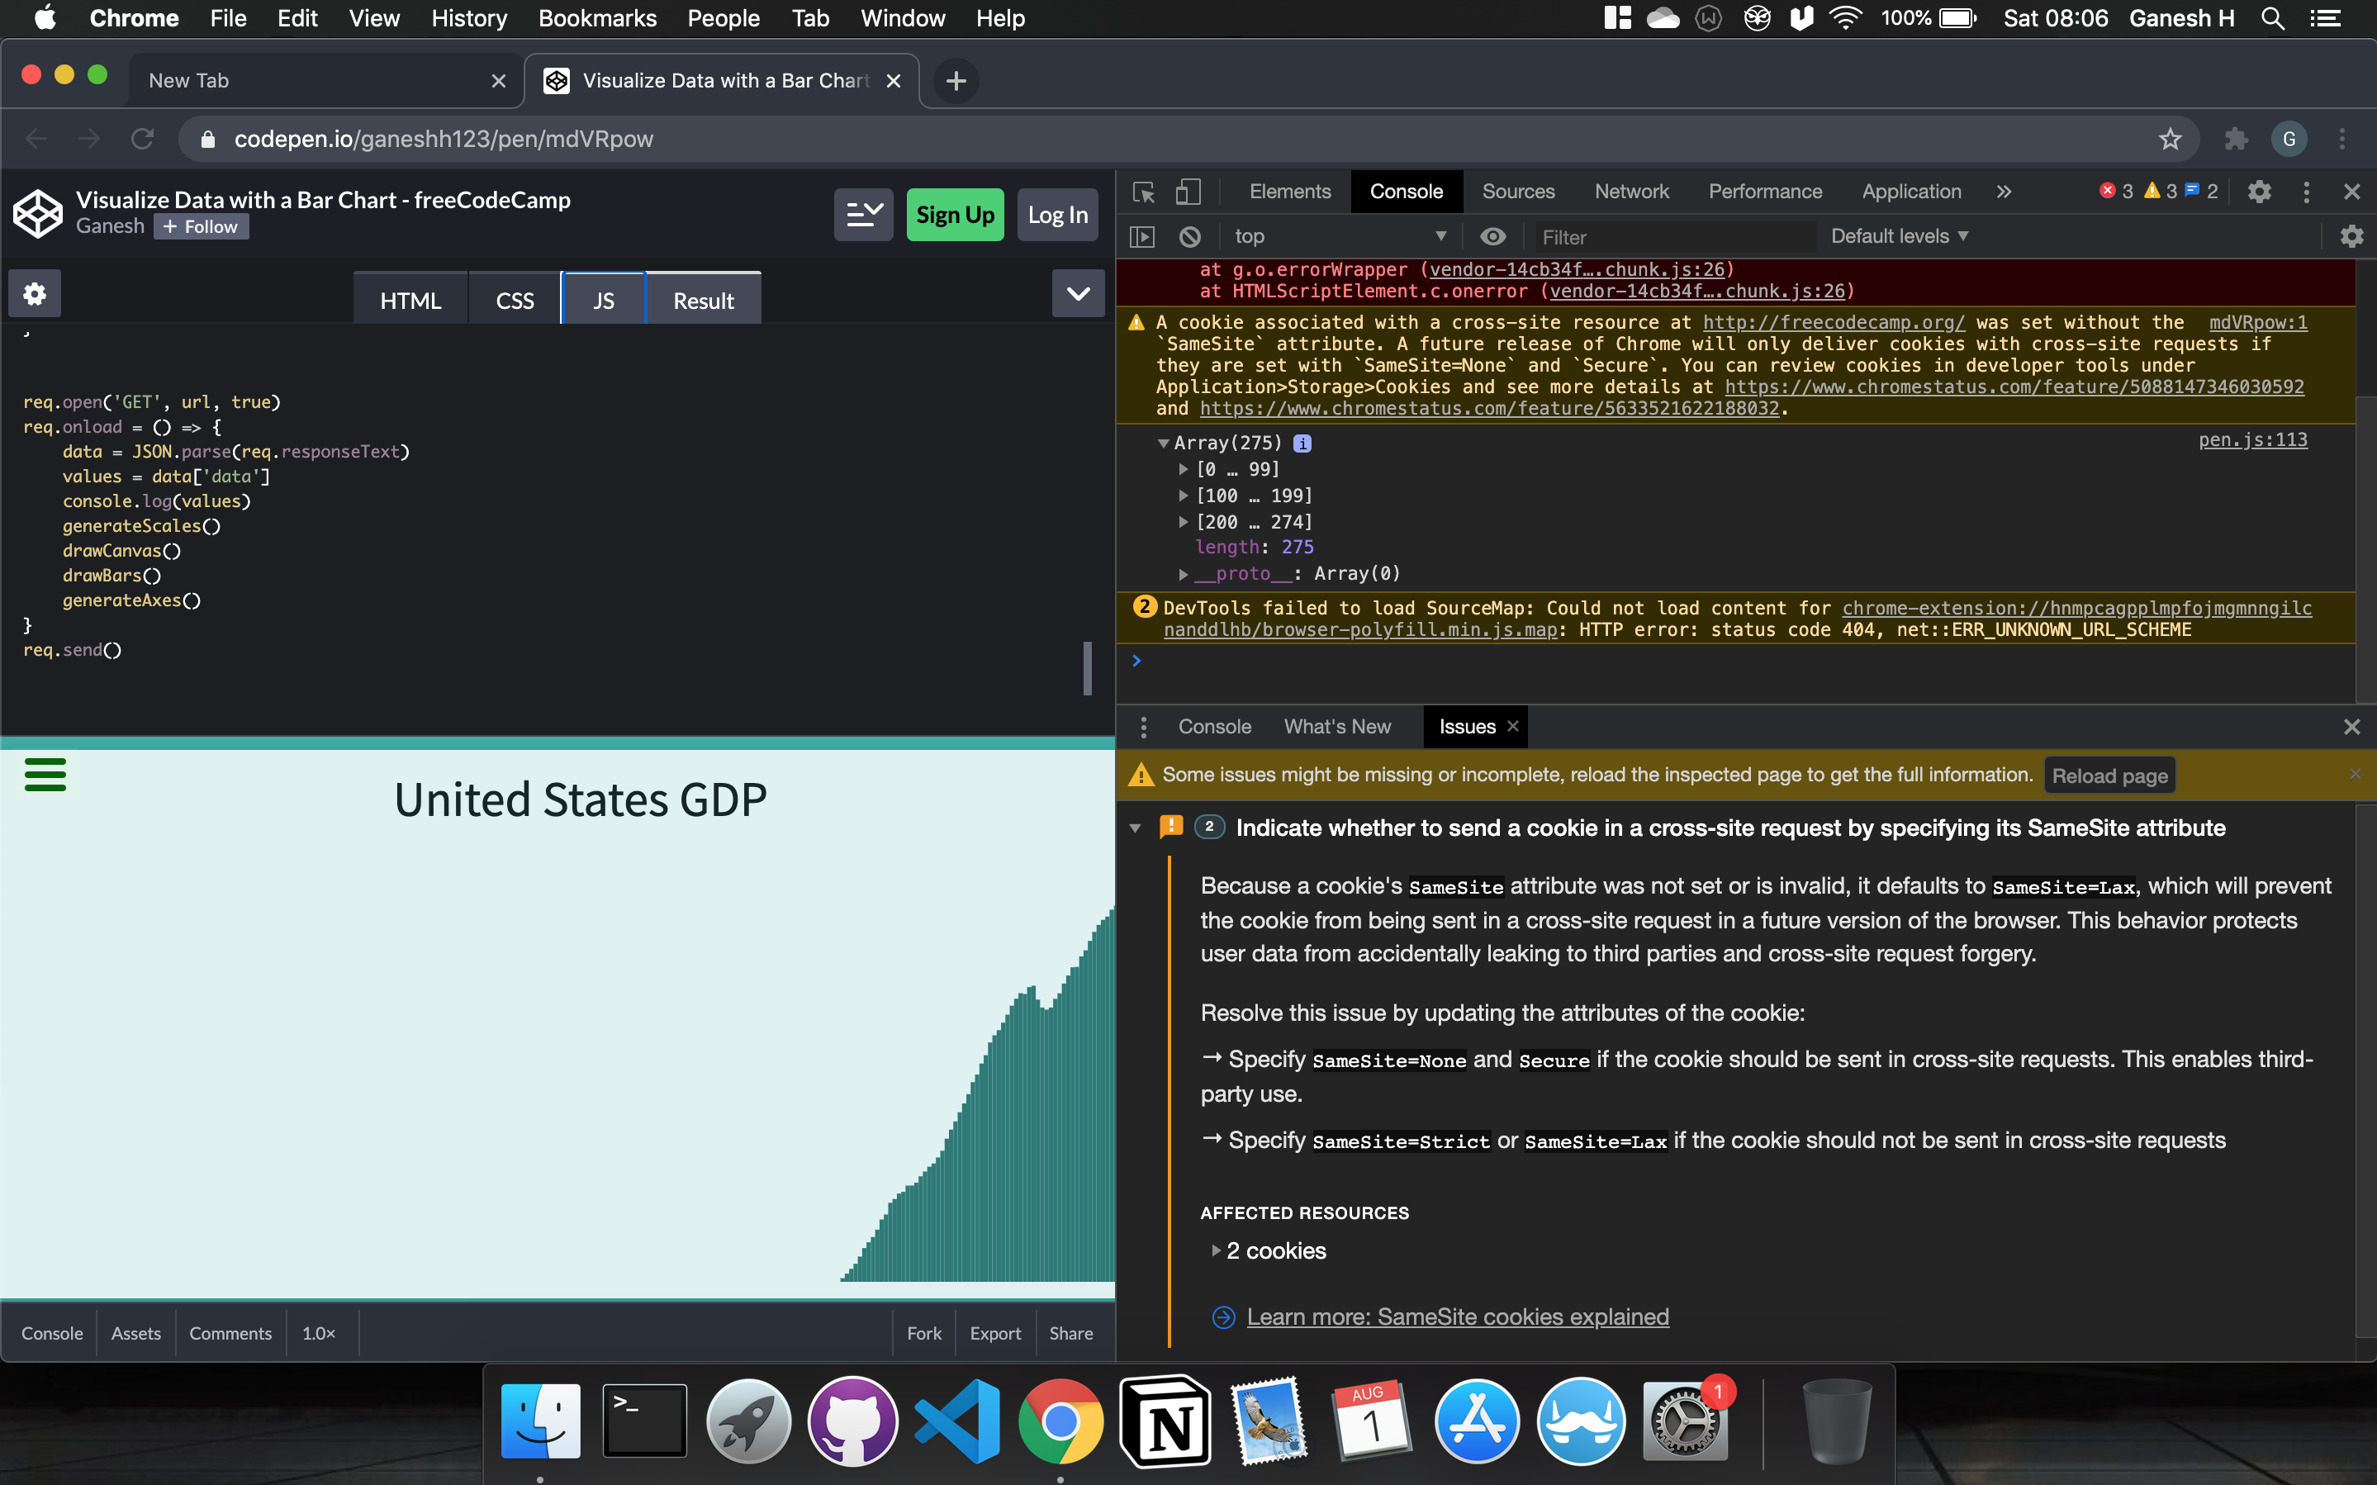Image resolution: width=2377 pixels, height=1485 pixels.
Task: Click the console Filter input field
Action: point(1669,237)
